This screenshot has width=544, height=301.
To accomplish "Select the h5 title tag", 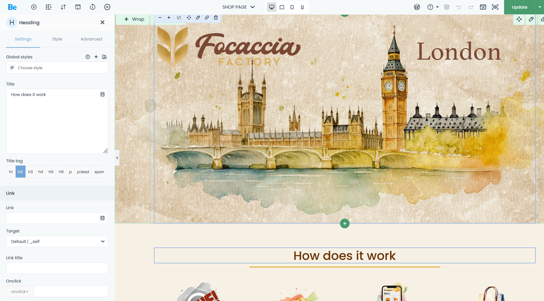I will [x=51, y=172].
